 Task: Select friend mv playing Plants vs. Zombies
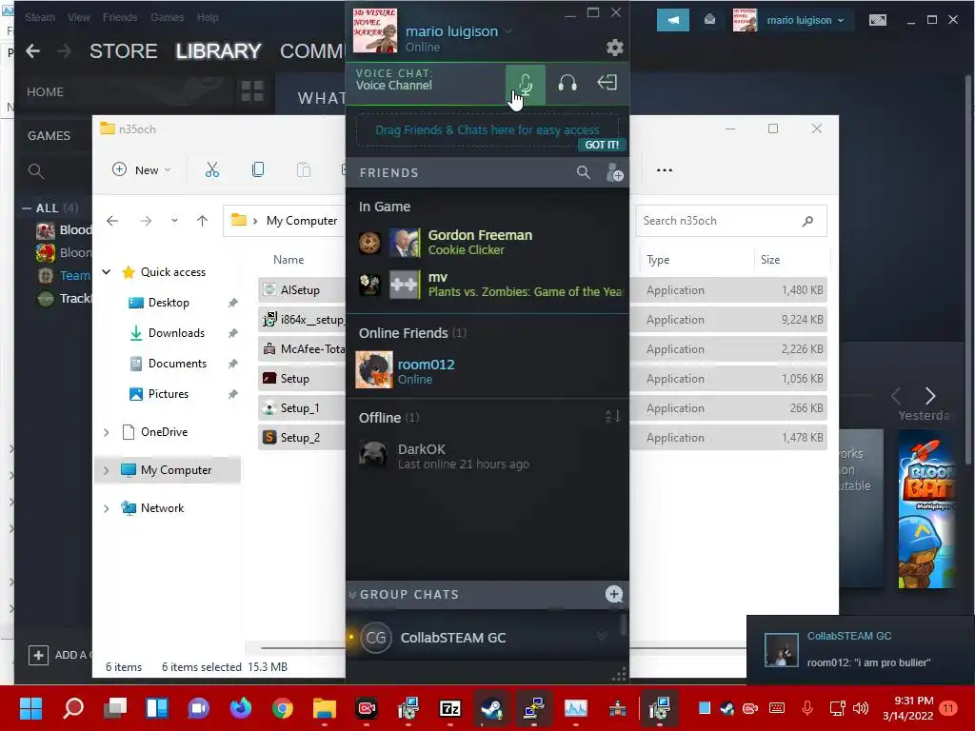(x=487, y=285)
